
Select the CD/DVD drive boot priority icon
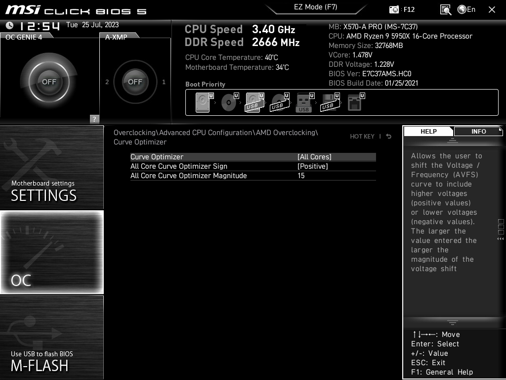pos(228,102)
